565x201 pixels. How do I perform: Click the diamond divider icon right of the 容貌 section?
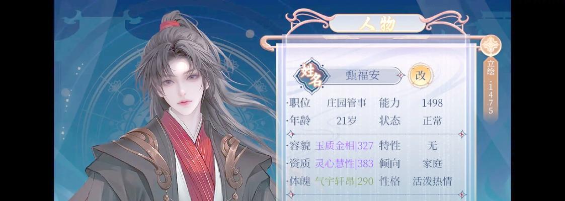(461, 134)
